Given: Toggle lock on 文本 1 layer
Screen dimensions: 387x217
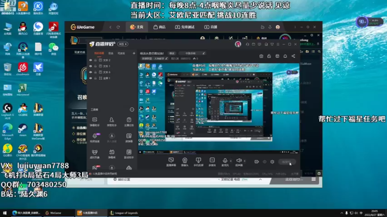Looking at the screenshot, I should pos(95,66).
